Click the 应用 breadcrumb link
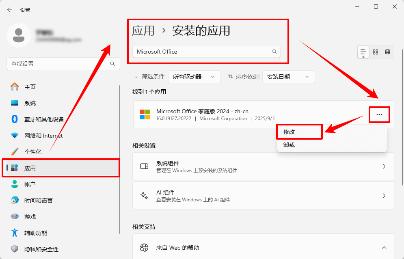This screenshot has height=259, width=404. point(143,31)
